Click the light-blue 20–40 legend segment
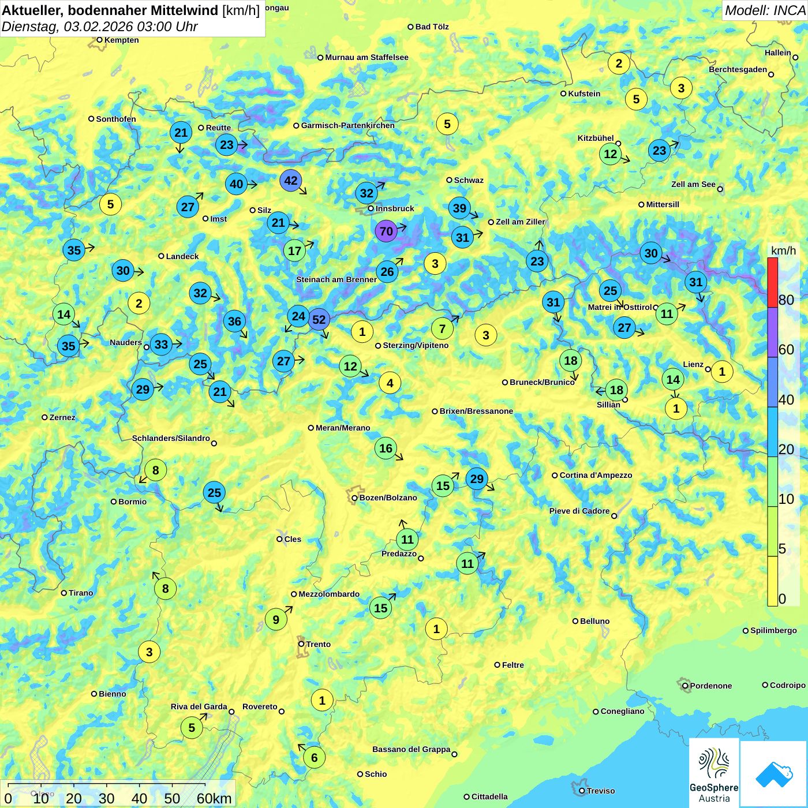The width and height of the screenshot is (808, 808). point(772,432)
